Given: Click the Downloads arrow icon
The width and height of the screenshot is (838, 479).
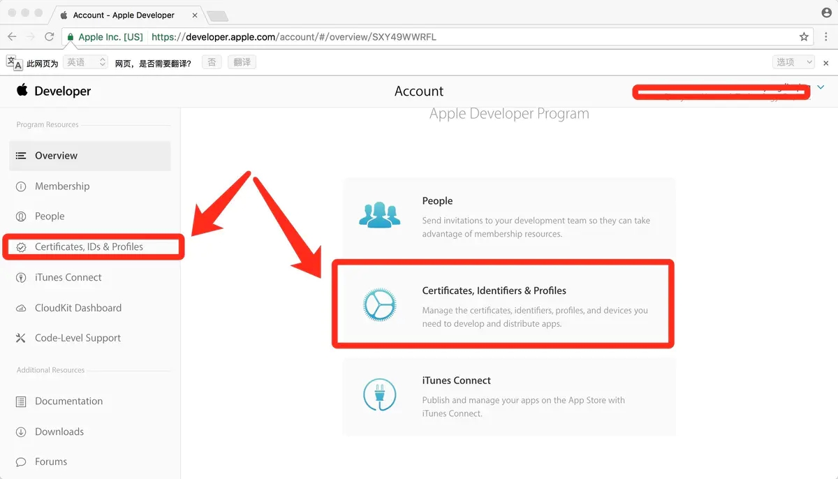Looking at the screenshot, I should click(21, 432).
